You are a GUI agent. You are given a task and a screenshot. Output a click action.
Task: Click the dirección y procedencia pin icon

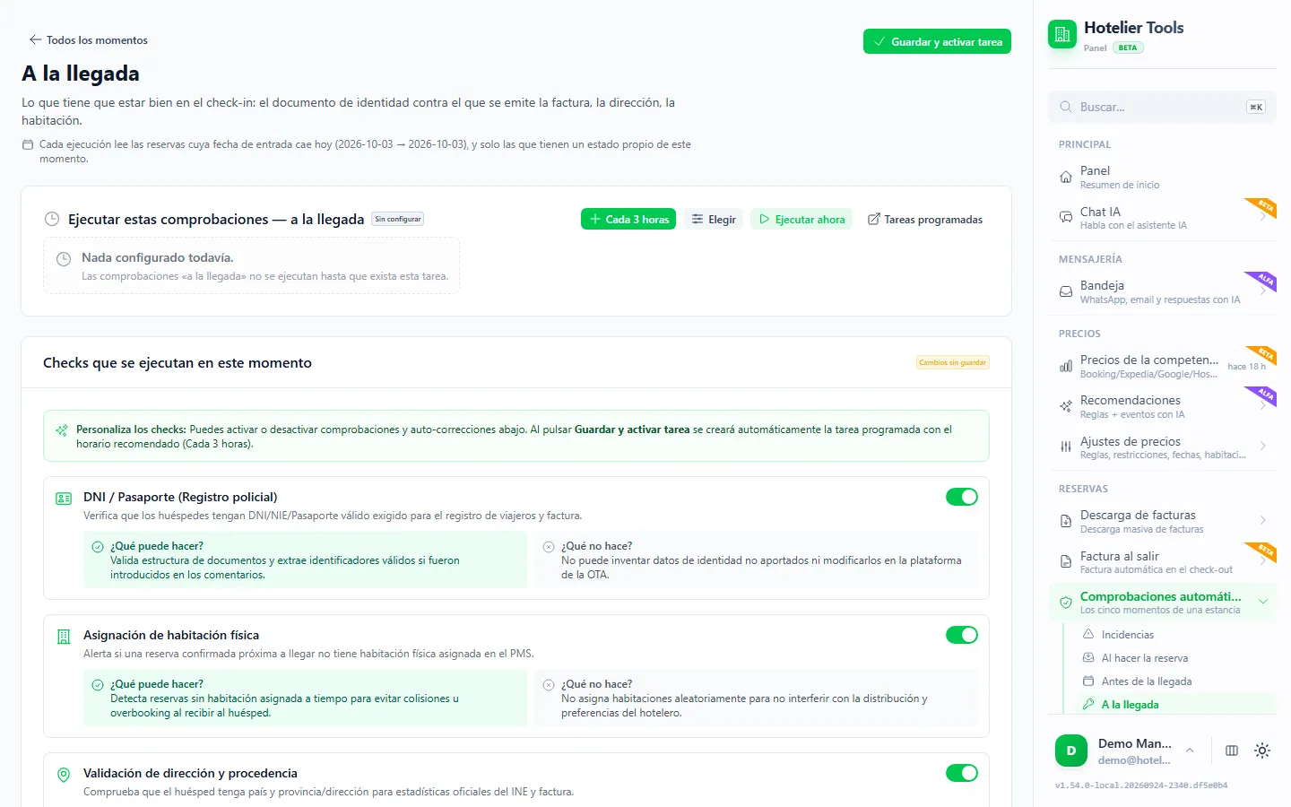coord(64,775)
